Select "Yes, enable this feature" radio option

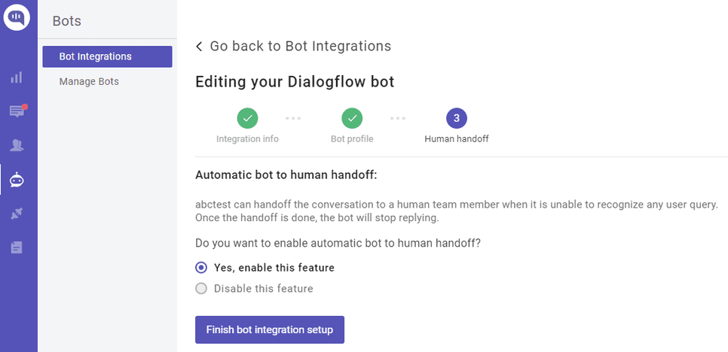click(x=201, y=268)
